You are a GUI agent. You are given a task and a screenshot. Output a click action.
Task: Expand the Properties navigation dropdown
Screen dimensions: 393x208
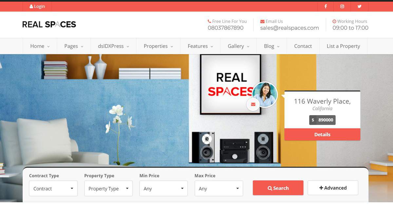(158, 46)
